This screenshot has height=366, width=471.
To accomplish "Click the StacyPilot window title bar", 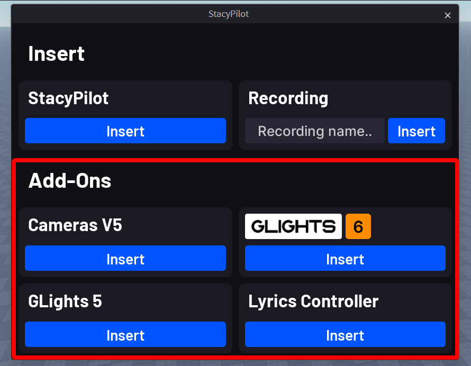I will (x=229, y=14).
